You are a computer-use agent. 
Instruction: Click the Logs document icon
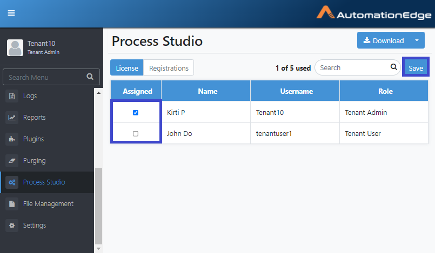(x=12, y=96)
